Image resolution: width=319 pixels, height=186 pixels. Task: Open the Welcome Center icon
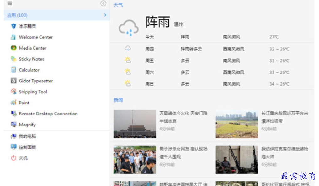tap(13, 37)
